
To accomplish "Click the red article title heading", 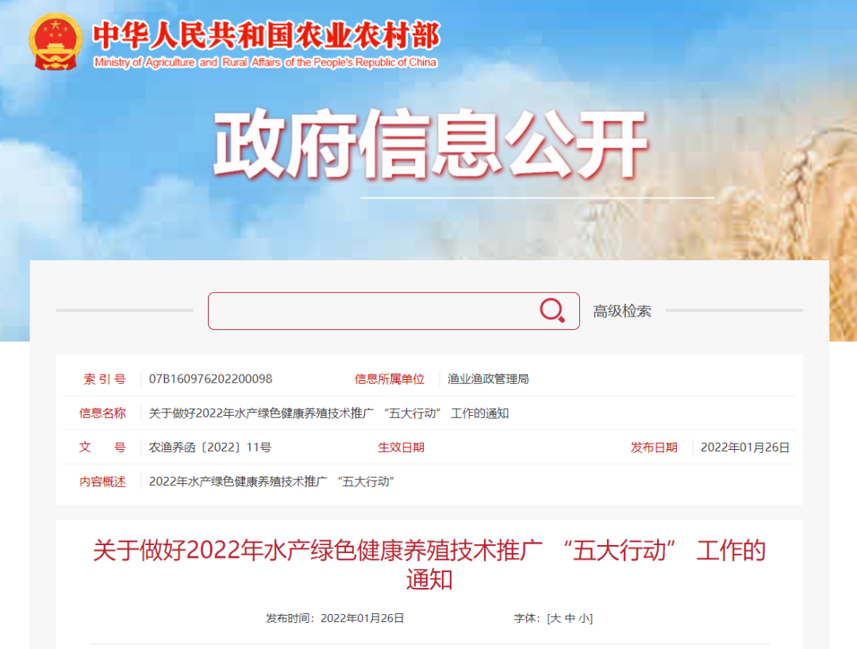I will point(429,564).
